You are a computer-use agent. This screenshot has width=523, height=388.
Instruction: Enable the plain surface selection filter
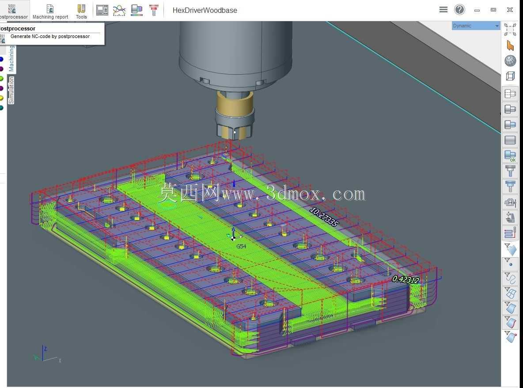tap(510, 308)
